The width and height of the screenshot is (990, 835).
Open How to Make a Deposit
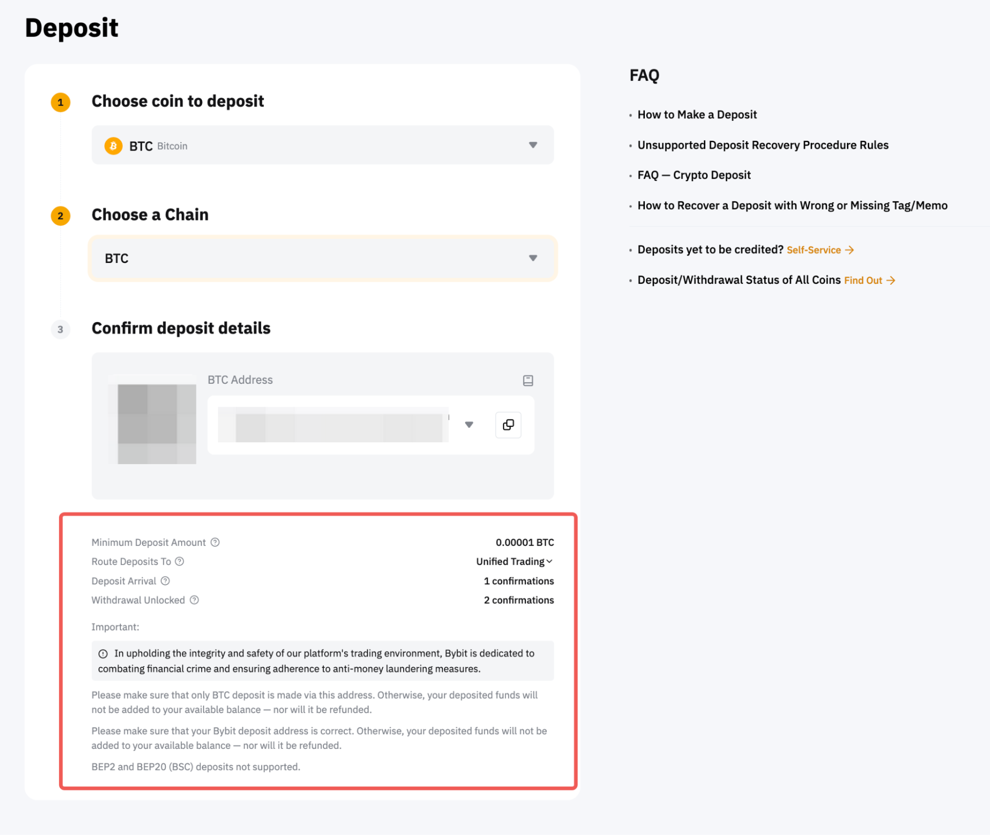[x=697, y=115]
